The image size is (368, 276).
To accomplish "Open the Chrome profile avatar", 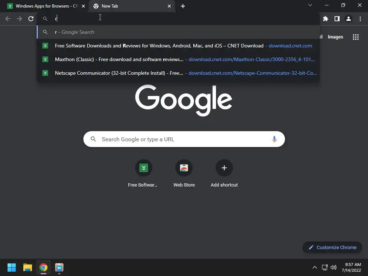I will [x=349, y=19].
